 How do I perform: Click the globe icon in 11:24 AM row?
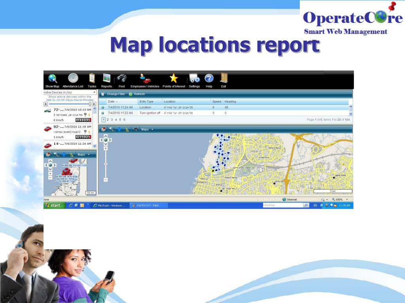(x=103, y=107)
